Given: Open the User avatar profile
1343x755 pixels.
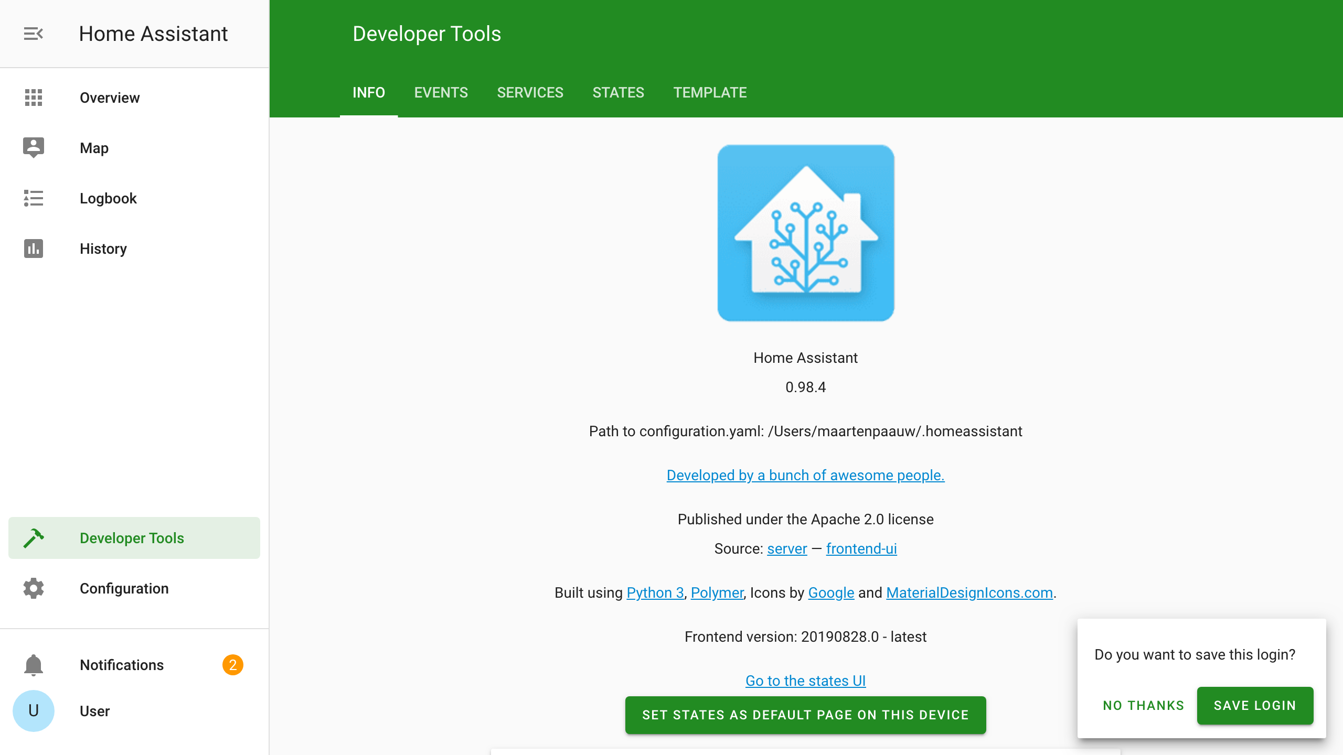Looking at the screenshot, I should point(34,711).
